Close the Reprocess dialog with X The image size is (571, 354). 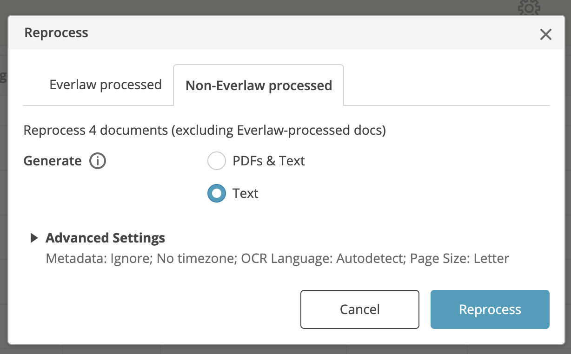pos(545,34)
